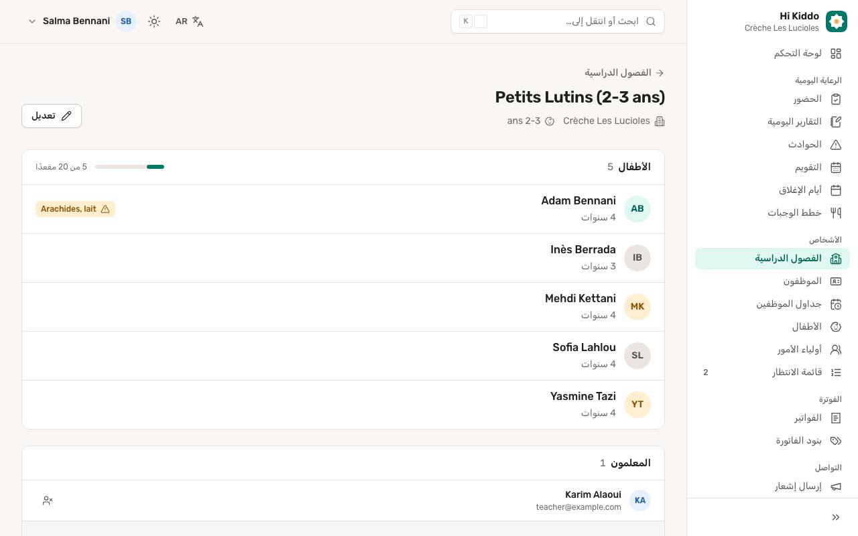Click the Hi Kiddo flower logo

[x=837, y=21]
